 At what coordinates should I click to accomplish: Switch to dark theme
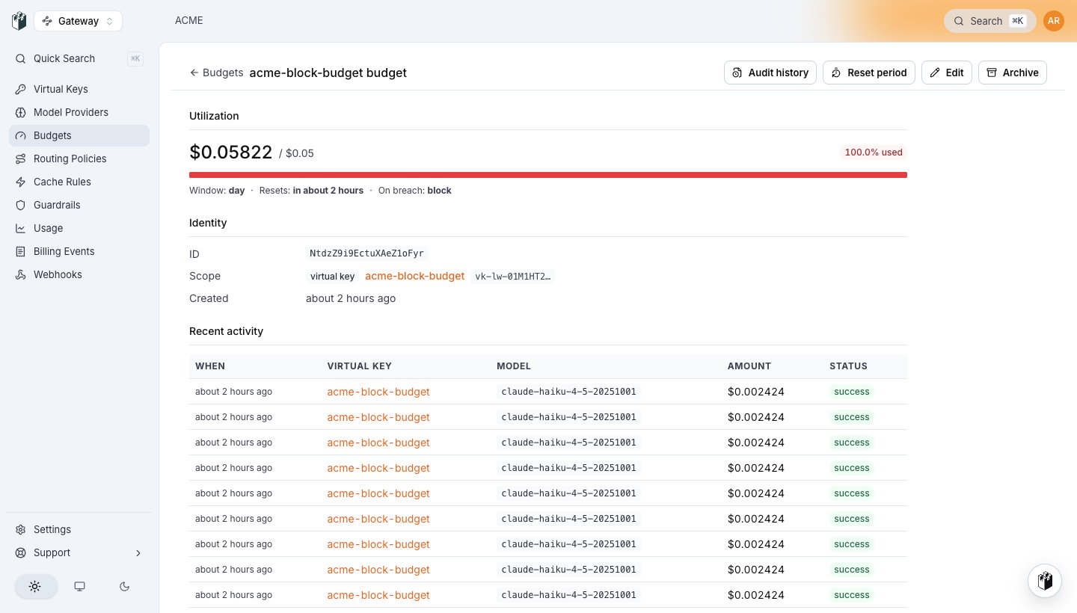click(x=125, y=587)
